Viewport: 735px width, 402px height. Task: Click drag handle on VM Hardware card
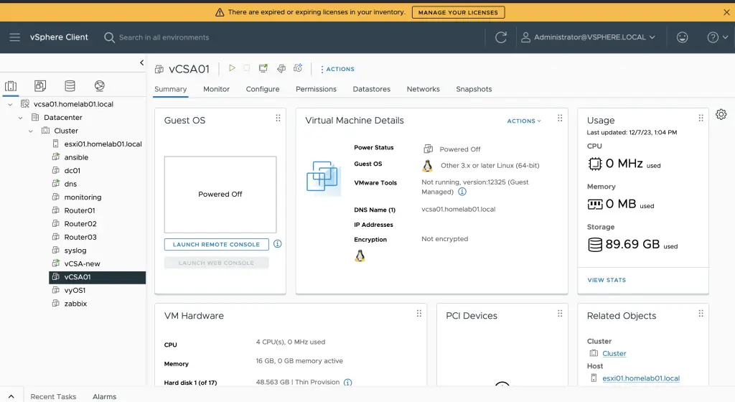(419, 313)
